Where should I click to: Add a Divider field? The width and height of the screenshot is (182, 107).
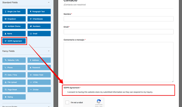[x=39, y=90]
